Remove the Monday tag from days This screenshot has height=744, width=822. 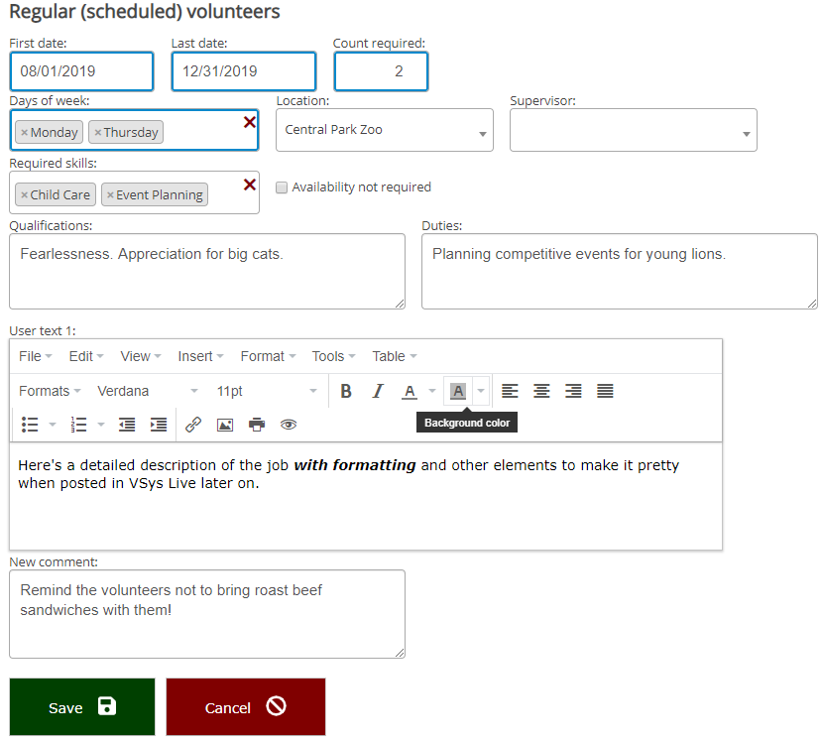coord(24,133)
